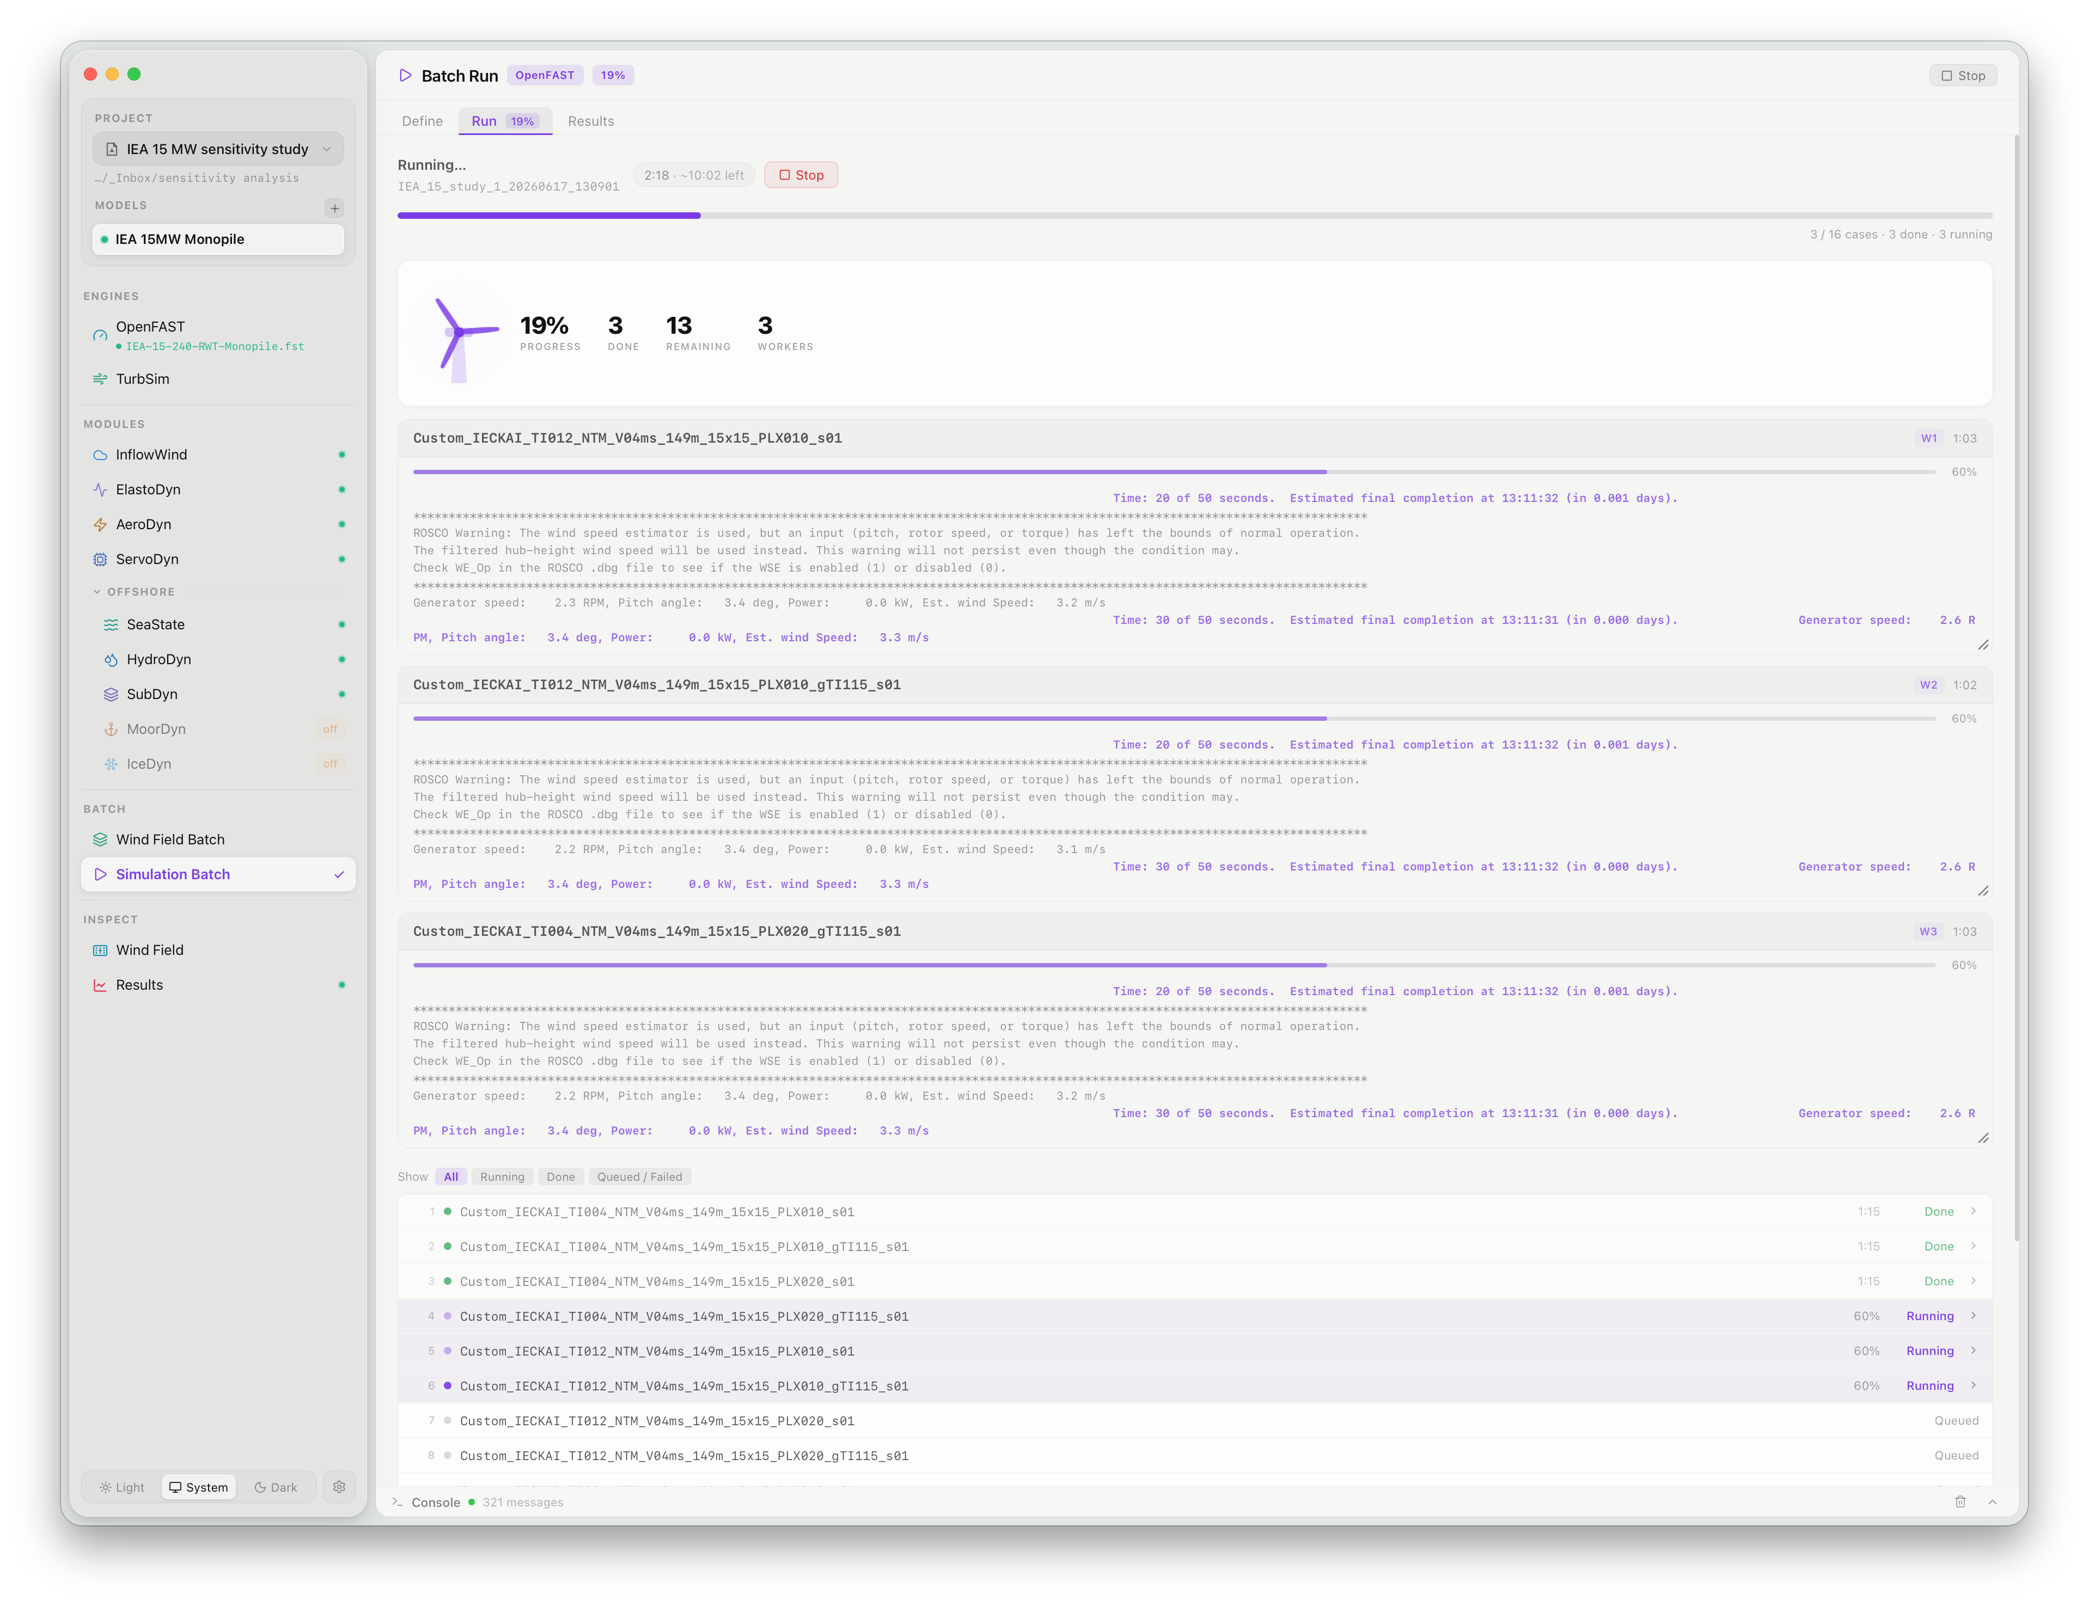Open Wind Field Batch item
The image size is (2089, 1606).
click(218, 839)
